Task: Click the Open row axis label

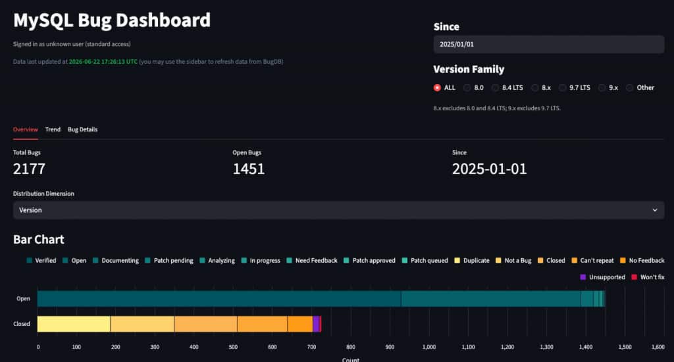Action: (23, 298)
